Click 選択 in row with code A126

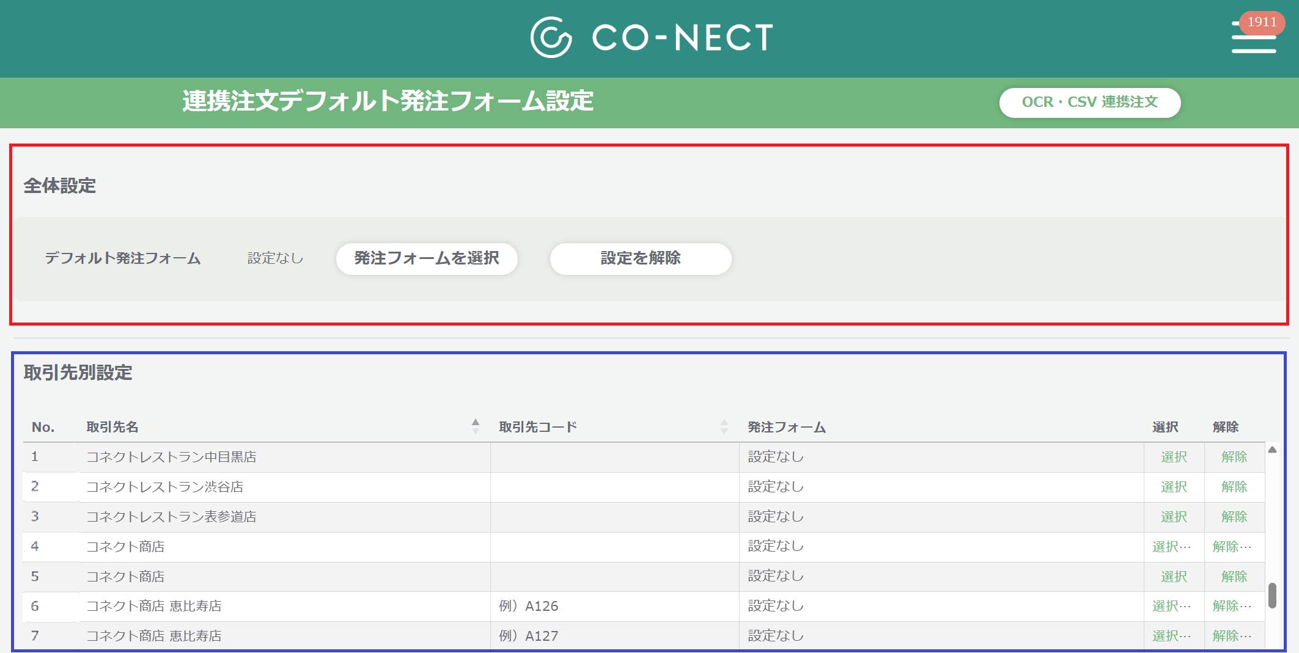pyautogui.click(x=1172, y=606)
